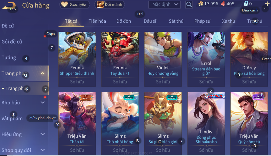Switch to the Tiến hóa tab
The width and height of the screenshot is (271, 156).
(97, 21)
